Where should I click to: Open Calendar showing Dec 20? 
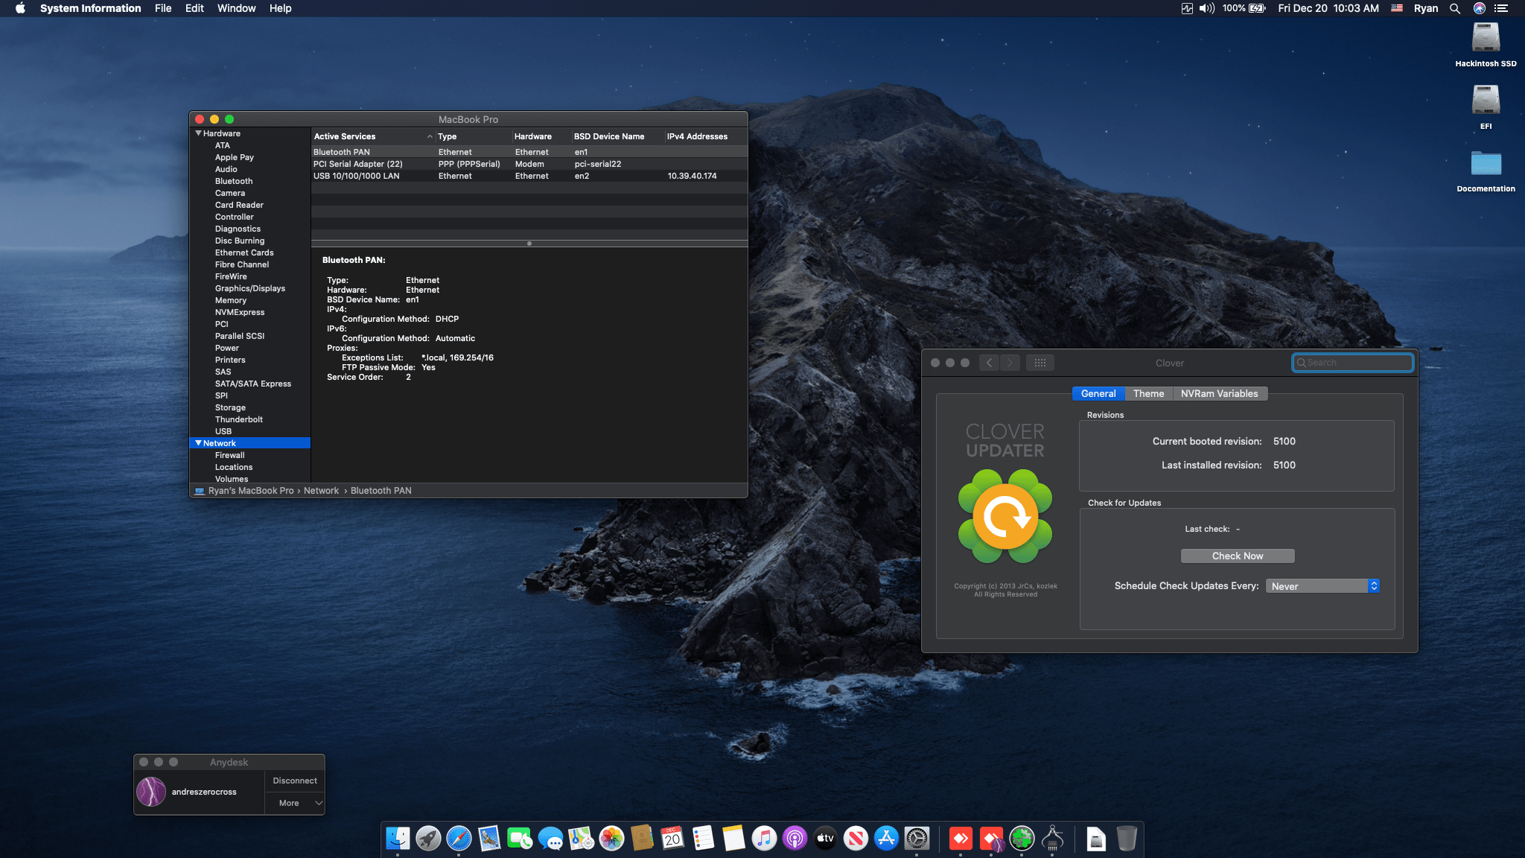[x=672, y=839]
